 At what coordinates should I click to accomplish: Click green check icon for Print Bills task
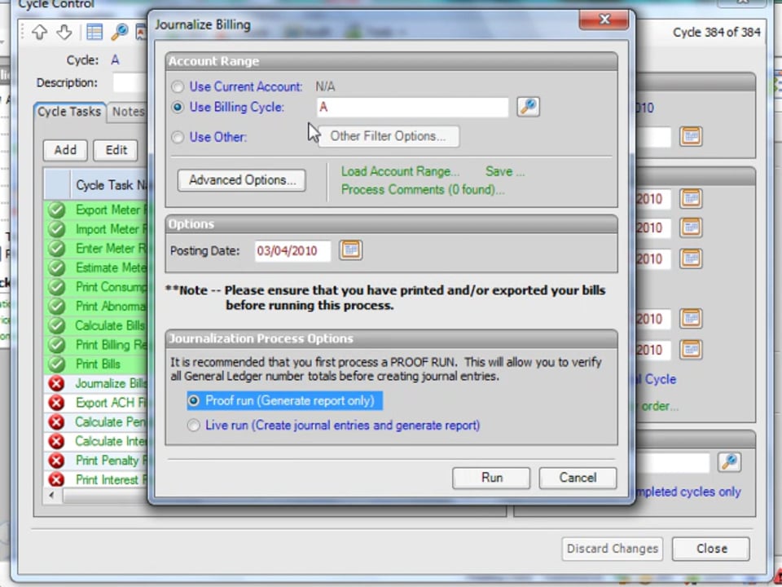[x=56, y=364]
